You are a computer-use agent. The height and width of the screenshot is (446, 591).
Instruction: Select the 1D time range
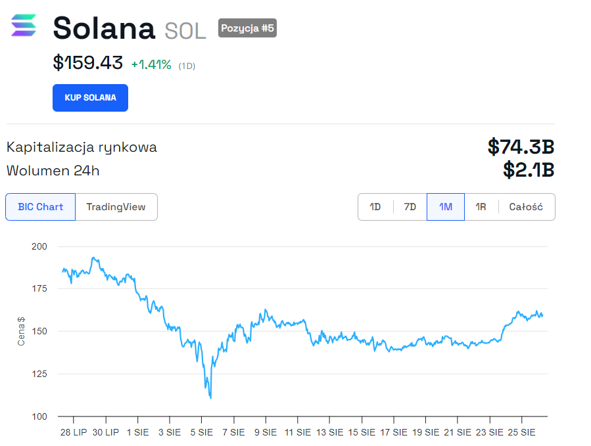[x=375, y=207]
